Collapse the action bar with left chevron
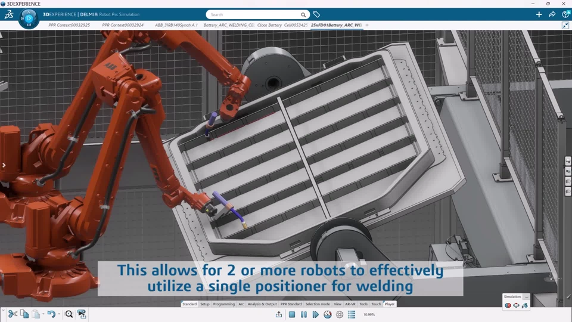 click(3, 310)
